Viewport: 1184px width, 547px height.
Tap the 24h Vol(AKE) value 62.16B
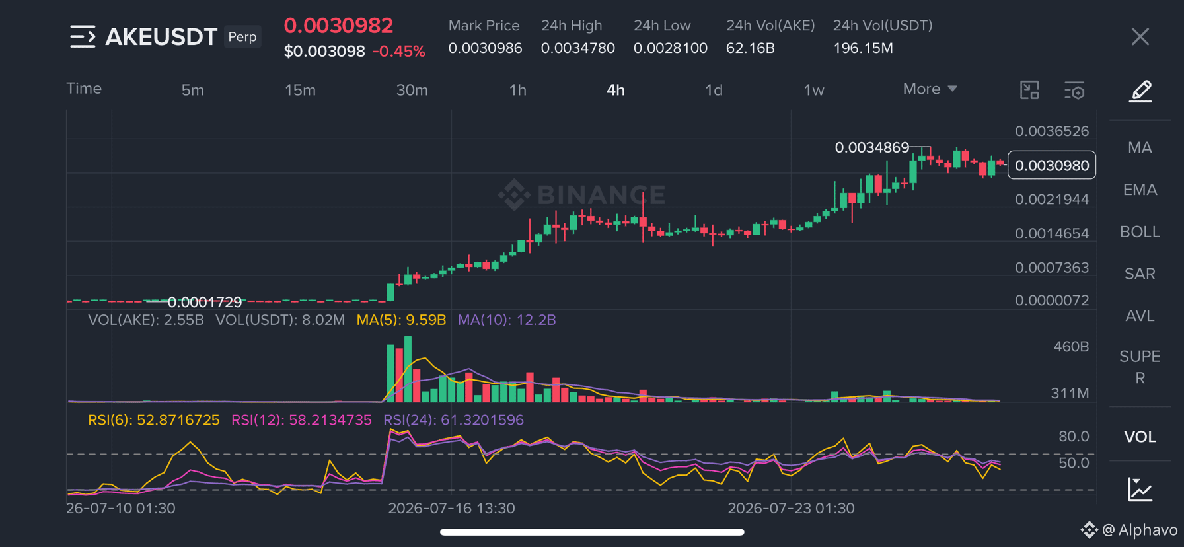pos(750,48)
